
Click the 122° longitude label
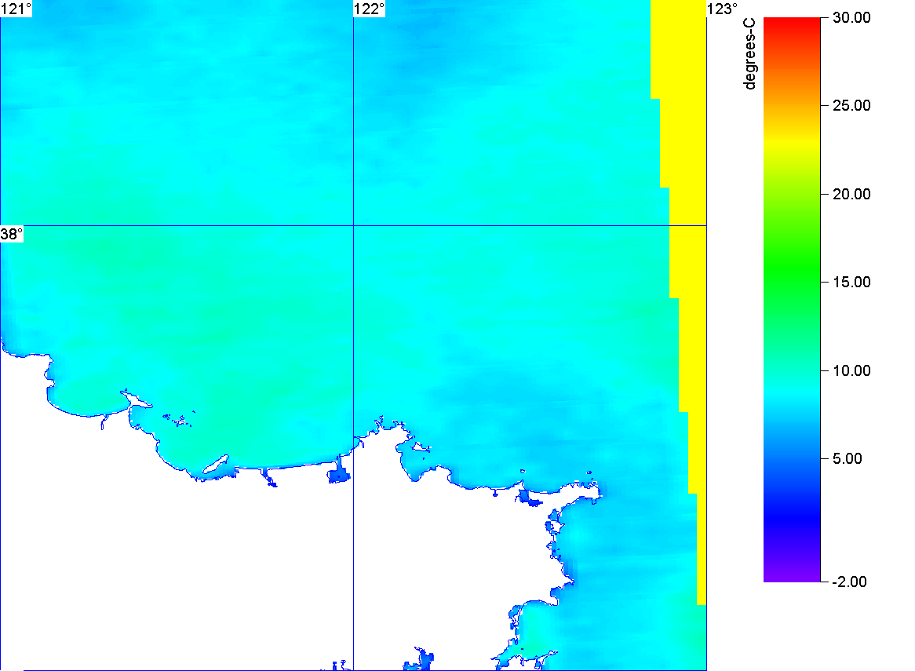click(x=370, y=9)
